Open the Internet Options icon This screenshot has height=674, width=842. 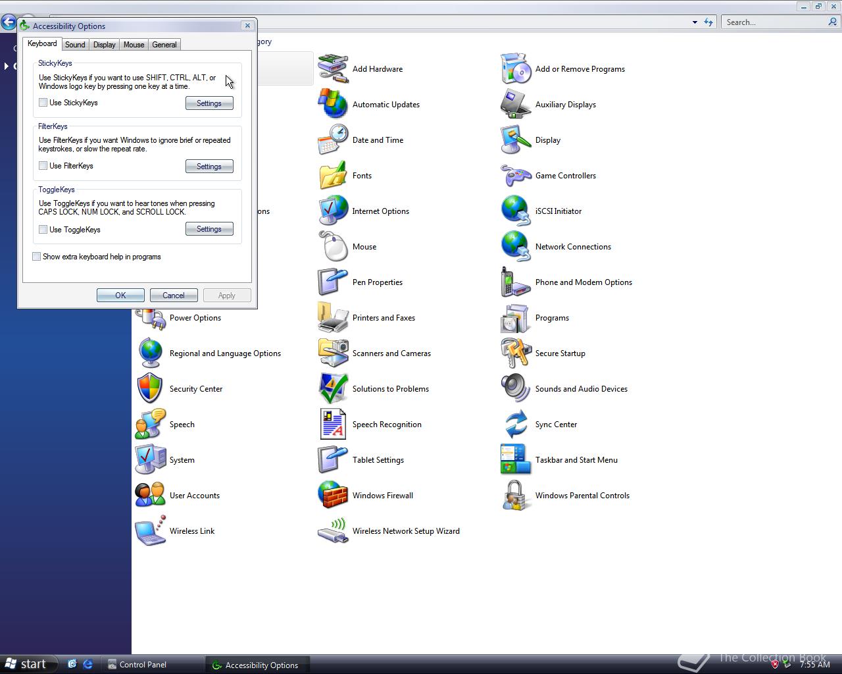tap(333, 211)
